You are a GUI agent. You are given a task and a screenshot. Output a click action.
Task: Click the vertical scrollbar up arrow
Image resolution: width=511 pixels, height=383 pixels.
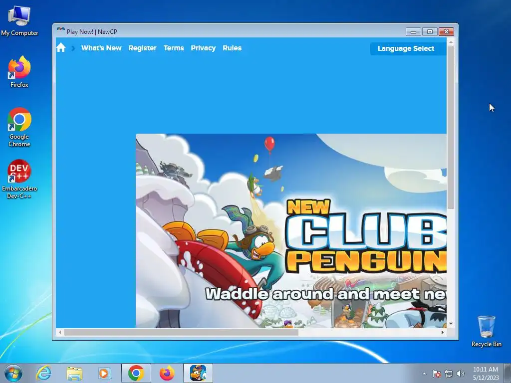point(451,42)
